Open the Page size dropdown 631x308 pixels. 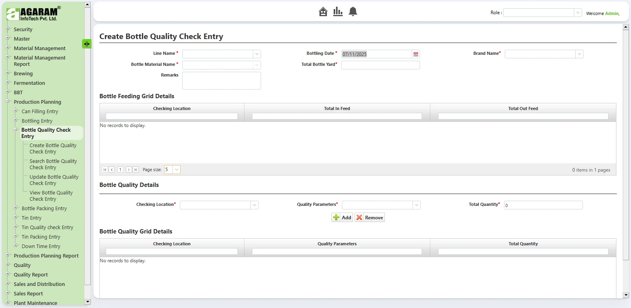[x=176, y=170]
